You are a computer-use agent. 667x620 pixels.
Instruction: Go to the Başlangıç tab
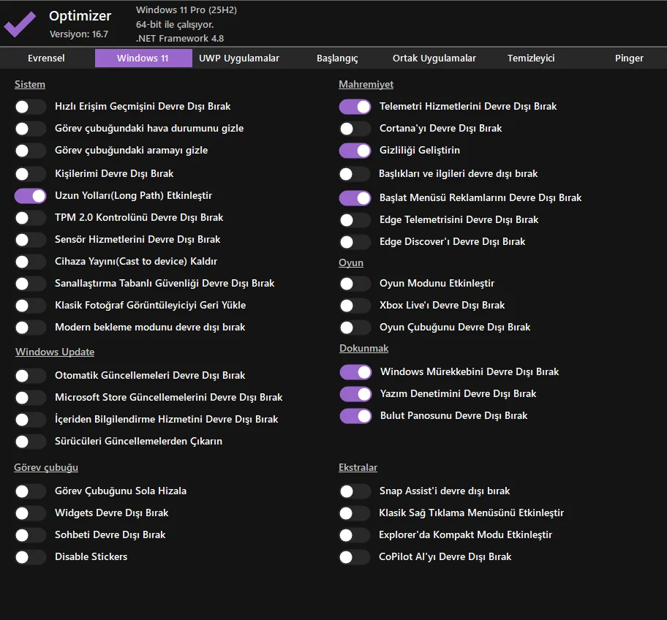pos(337,58)
